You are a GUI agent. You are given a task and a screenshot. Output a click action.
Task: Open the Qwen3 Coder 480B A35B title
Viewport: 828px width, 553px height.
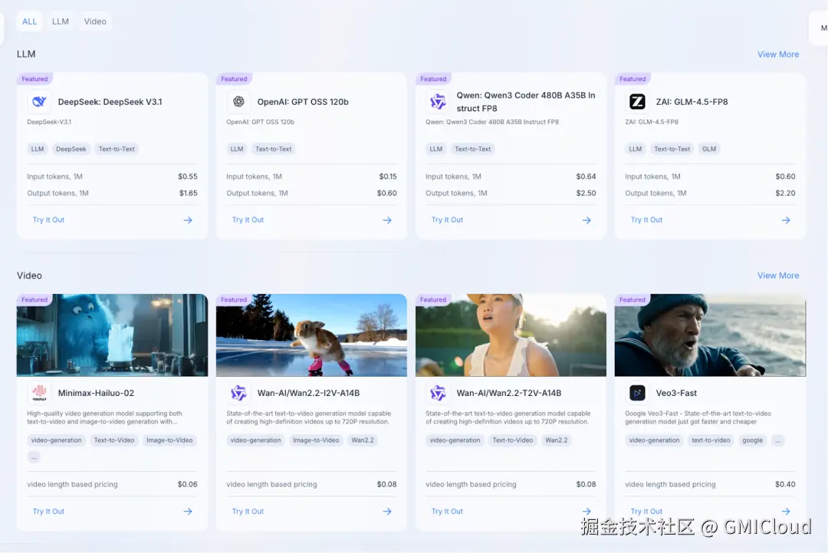[526, 102]
